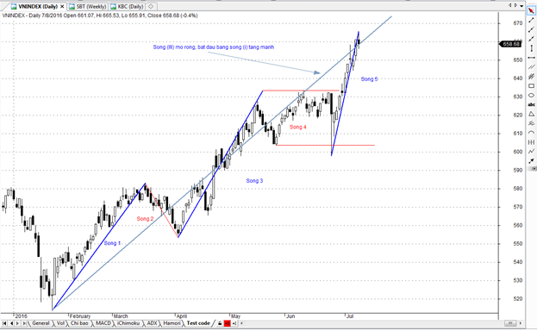Open the General sheet tab
Screen dimensions: 537x331
tap(41, 323)
